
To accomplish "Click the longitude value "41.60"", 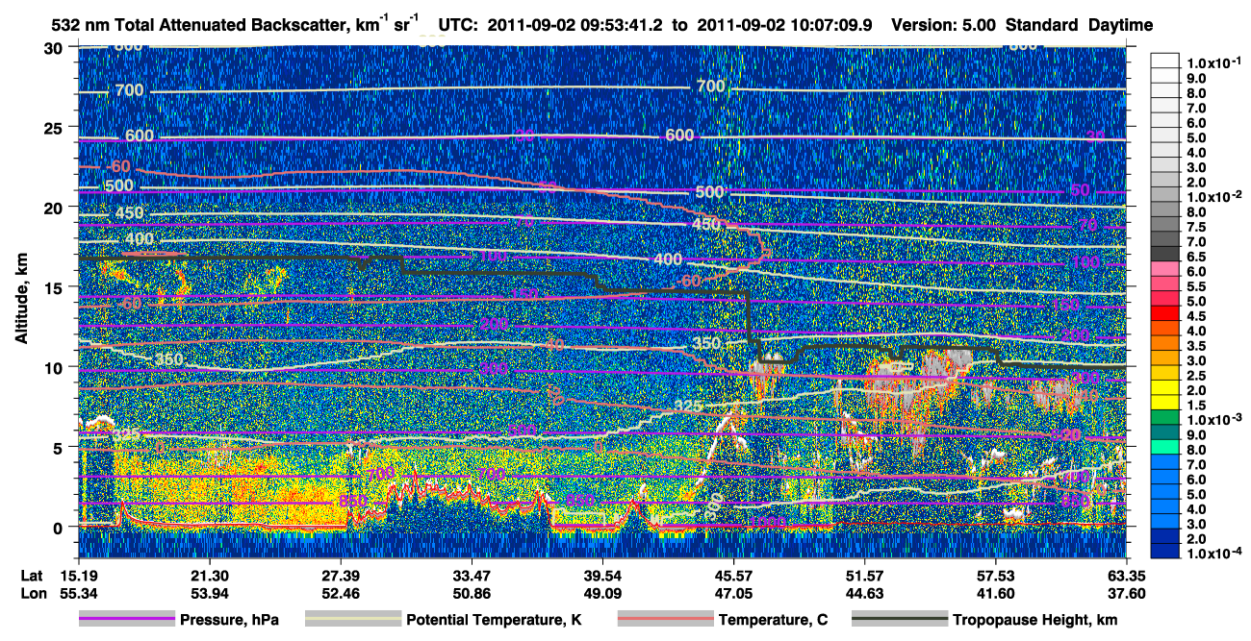I will tap(995, 594).
